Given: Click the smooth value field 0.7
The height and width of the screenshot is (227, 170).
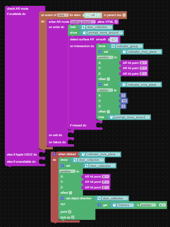Looking at the screenshot, I should coord(114,40).
